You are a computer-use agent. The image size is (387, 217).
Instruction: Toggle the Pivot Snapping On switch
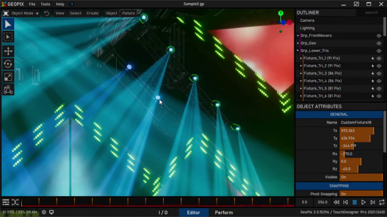point(361,194)
